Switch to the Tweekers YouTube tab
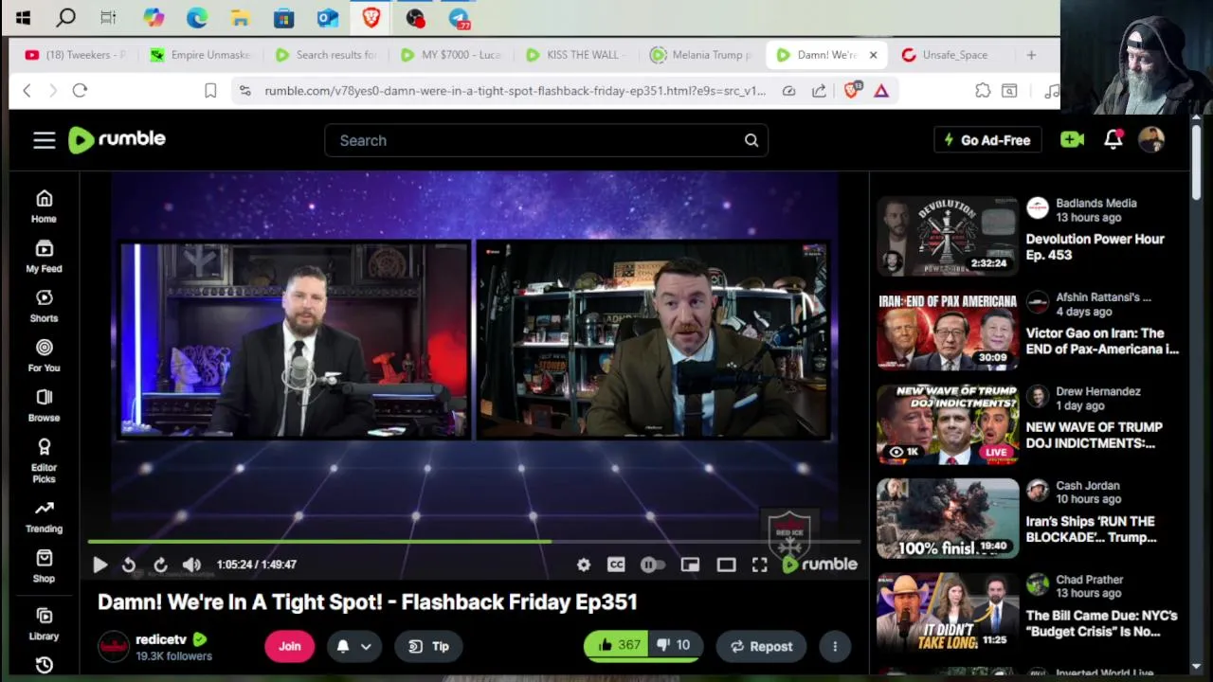The width and height of the screenshot is (1213, 682). pos(76,55)
